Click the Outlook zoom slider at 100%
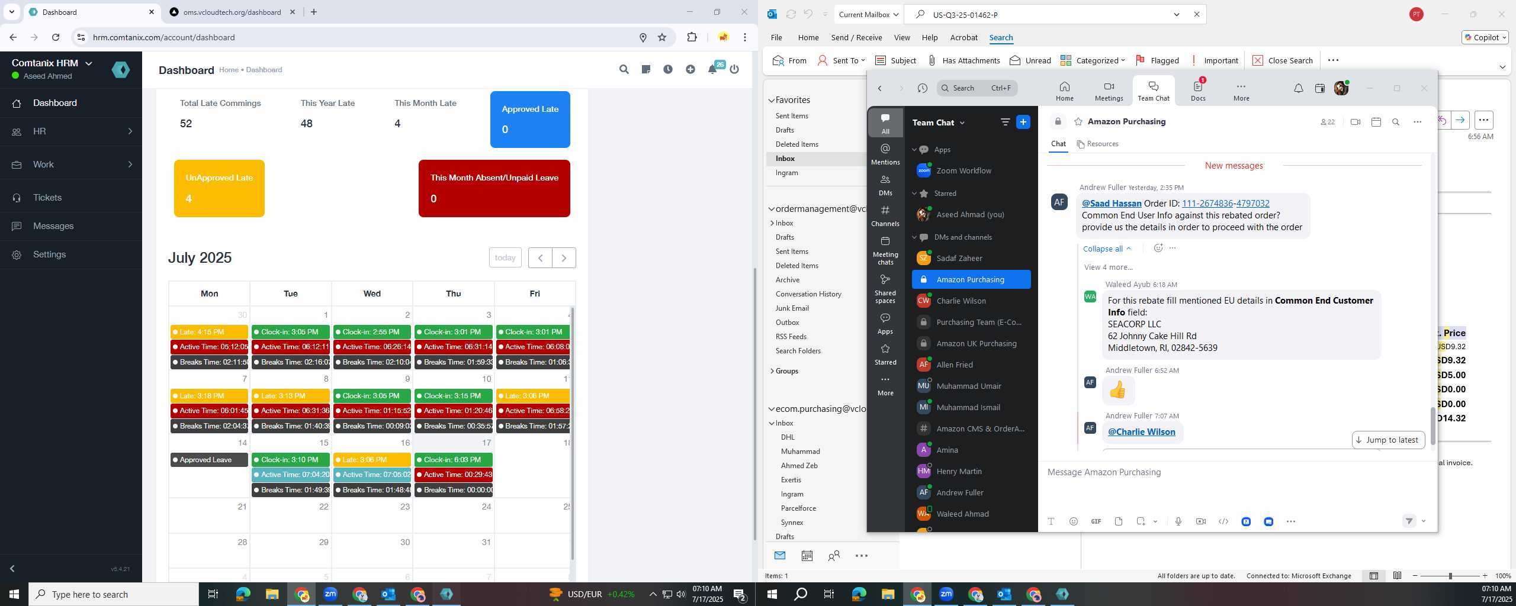 1450,576
